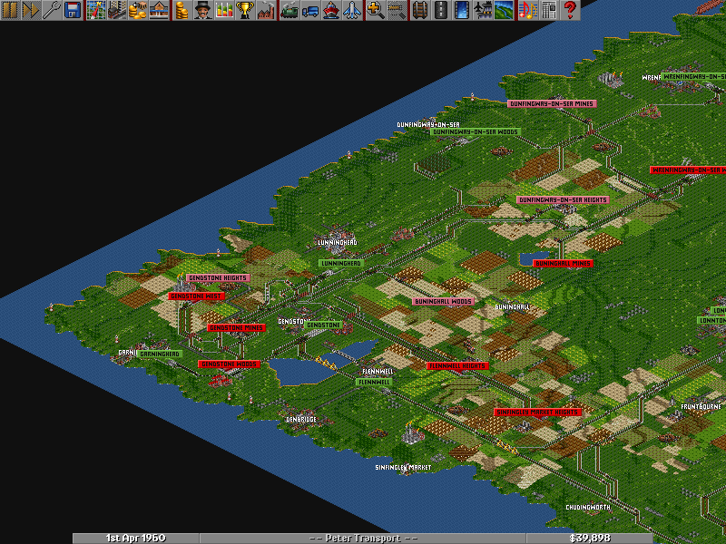
Task: Show company finances coins icon
Action: click(x=182, y=10)
